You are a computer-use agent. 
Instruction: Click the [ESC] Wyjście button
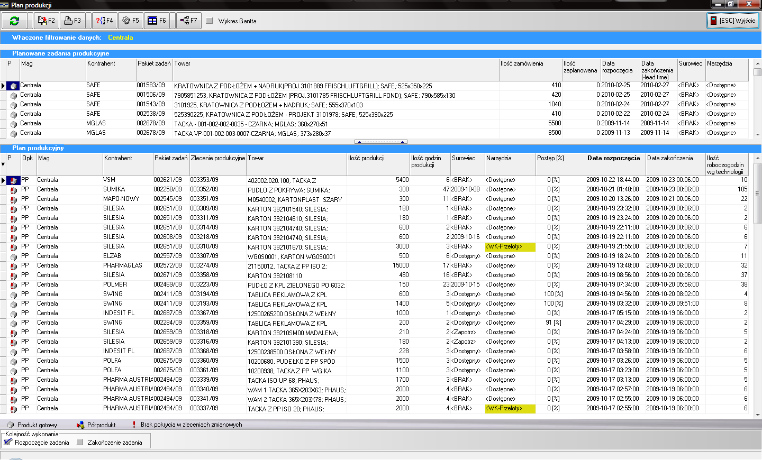(733, 21)
